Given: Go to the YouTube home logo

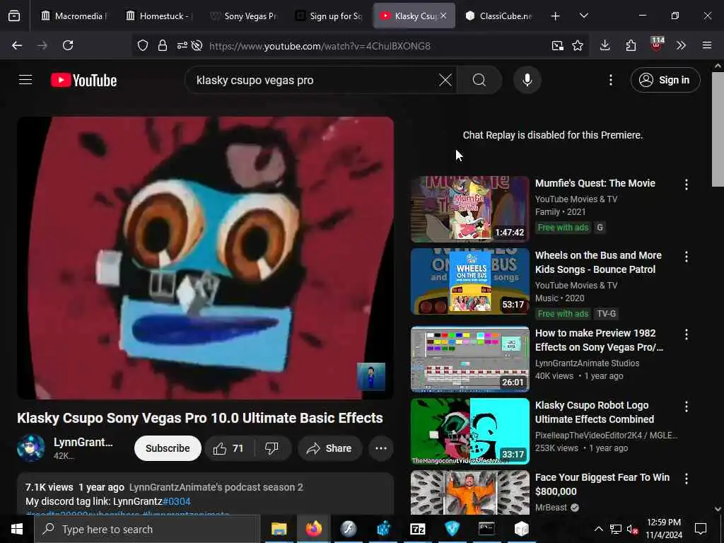Looking at the screenshot, I should pyautogui.click(x=83, y=81).
